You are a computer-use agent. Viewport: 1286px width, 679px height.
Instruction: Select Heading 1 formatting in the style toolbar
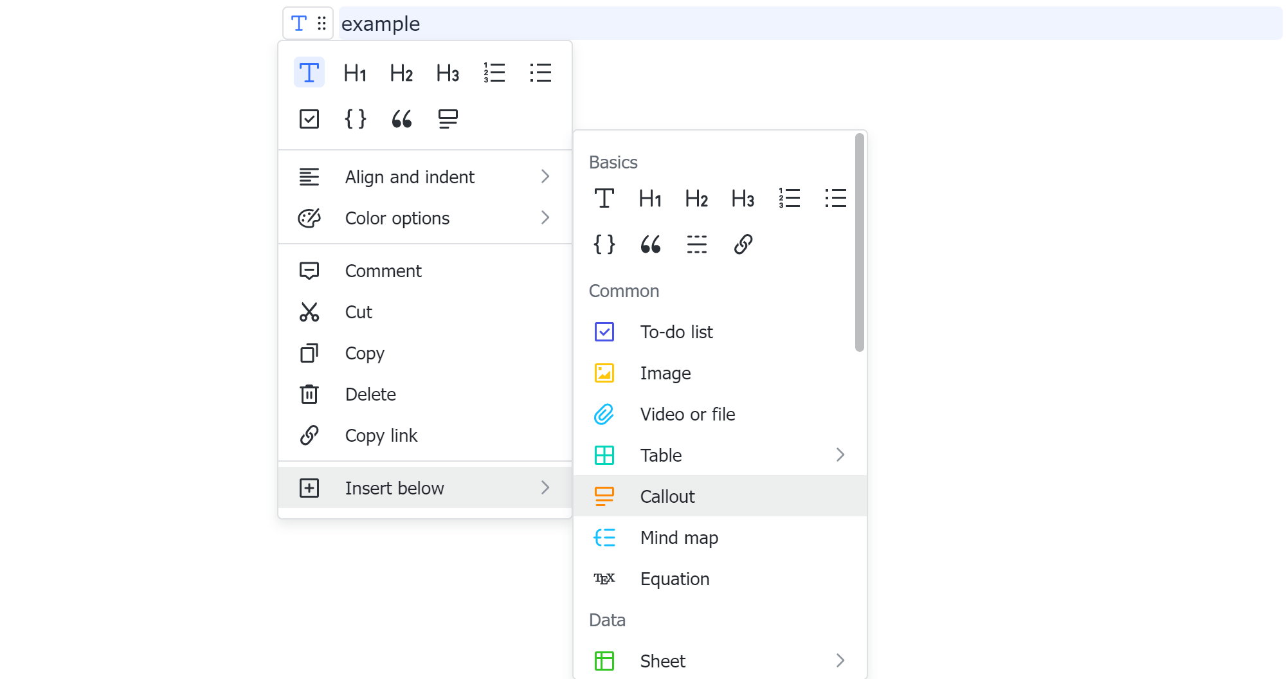(354, 73)
